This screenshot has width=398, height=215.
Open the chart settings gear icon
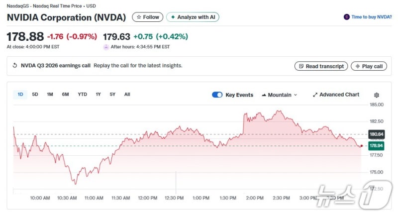coord(377,95)
